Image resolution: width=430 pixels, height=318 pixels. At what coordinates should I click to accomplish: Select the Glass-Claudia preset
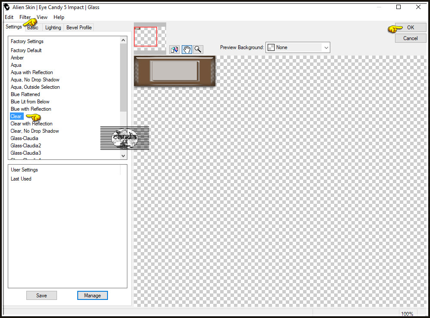click(x=25, y=138)
